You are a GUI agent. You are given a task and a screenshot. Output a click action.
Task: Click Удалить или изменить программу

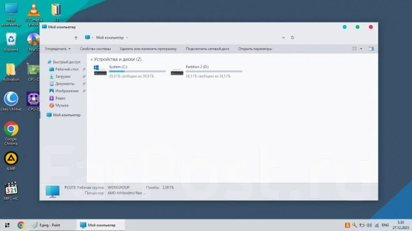click(148, 49)
